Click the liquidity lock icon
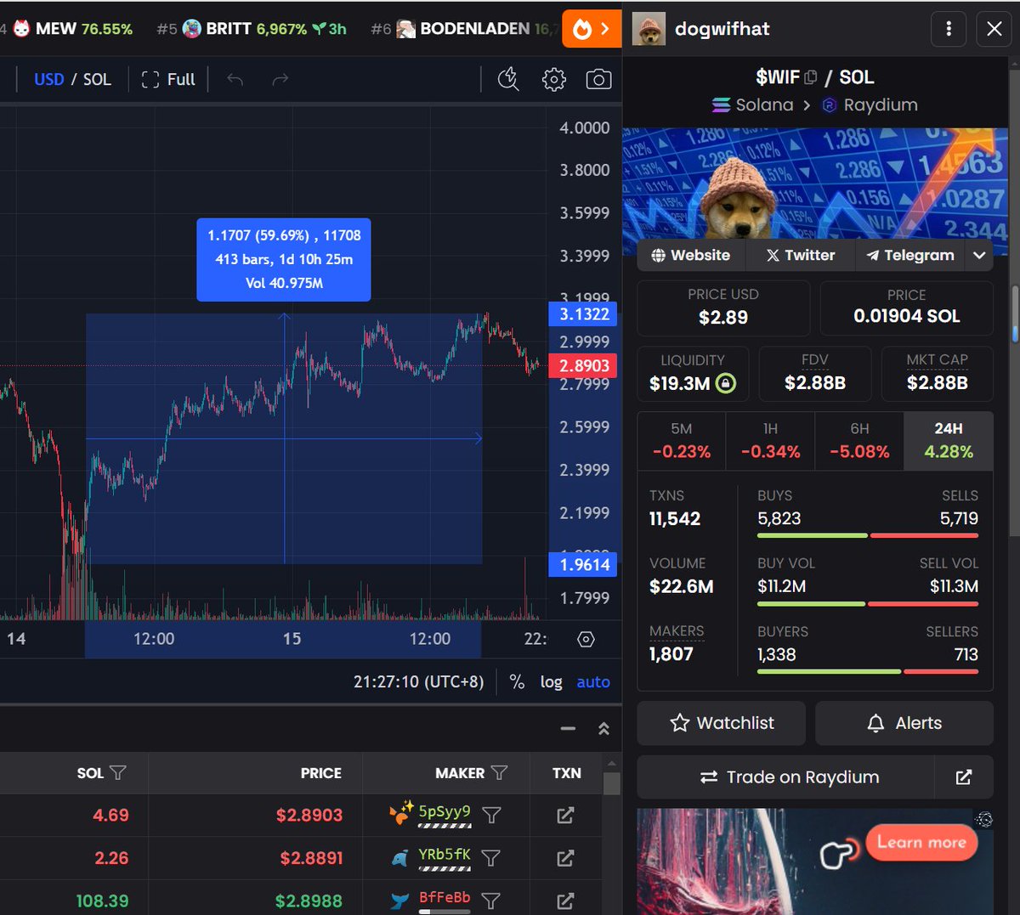 725,384
